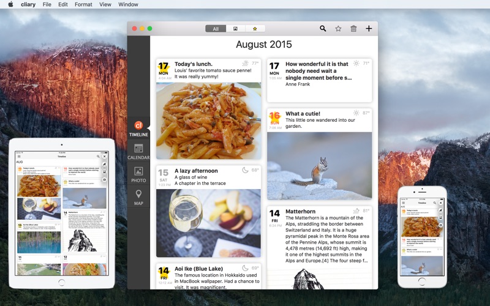Click moon icon on A lazy afternoon
Image resolution: width=490 pixels, height=306 pixels.
coord(246,170)
